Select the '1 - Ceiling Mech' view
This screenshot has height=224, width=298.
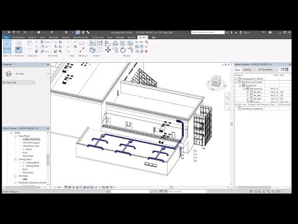click(x=30, y=162)
